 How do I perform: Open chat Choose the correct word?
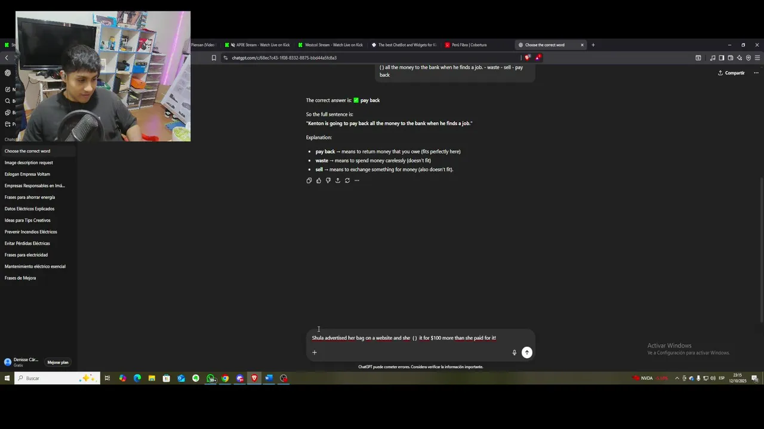tap(38, 151)
